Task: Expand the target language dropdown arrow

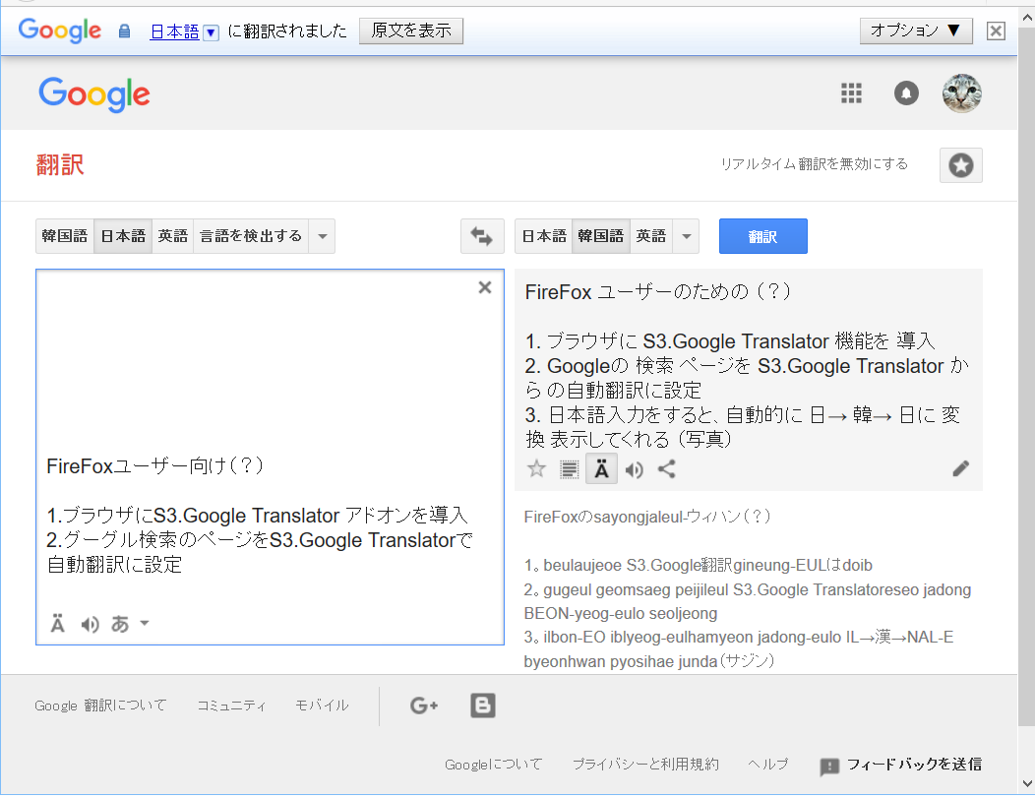Action: pos(687,236)
